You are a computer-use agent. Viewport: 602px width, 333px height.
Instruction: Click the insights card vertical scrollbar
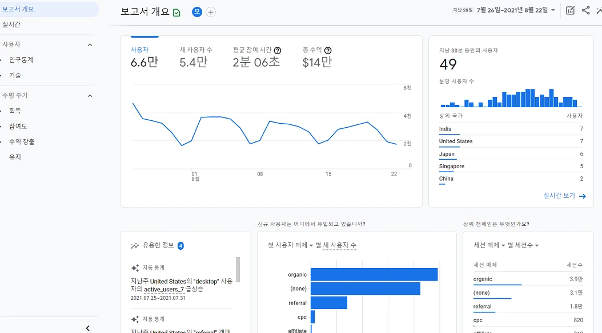238,270
